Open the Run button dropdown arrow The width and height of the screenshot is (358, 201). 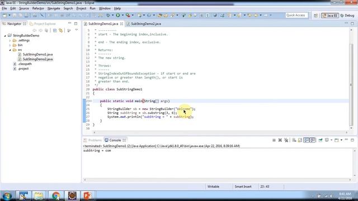(x=123, y=15)
